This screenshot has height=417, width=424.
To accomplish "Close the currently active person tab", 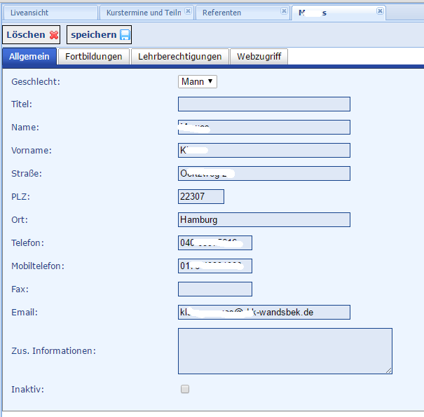I will pyautogui.click(x=380, y=11).
